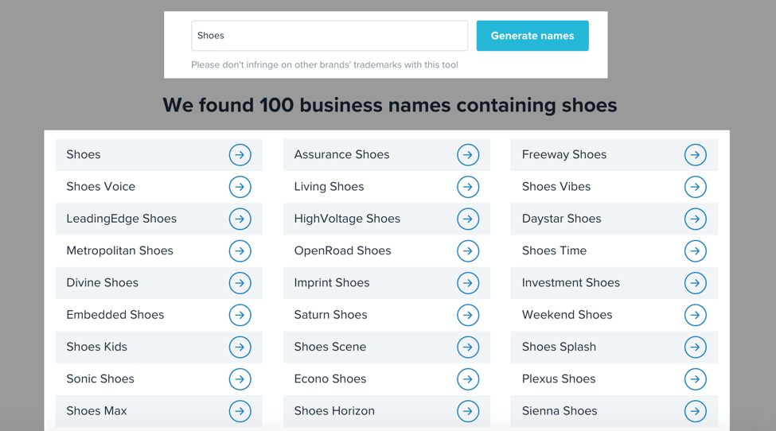
Task: Choose the HighVoltage Shoes name
Action: 348,219
